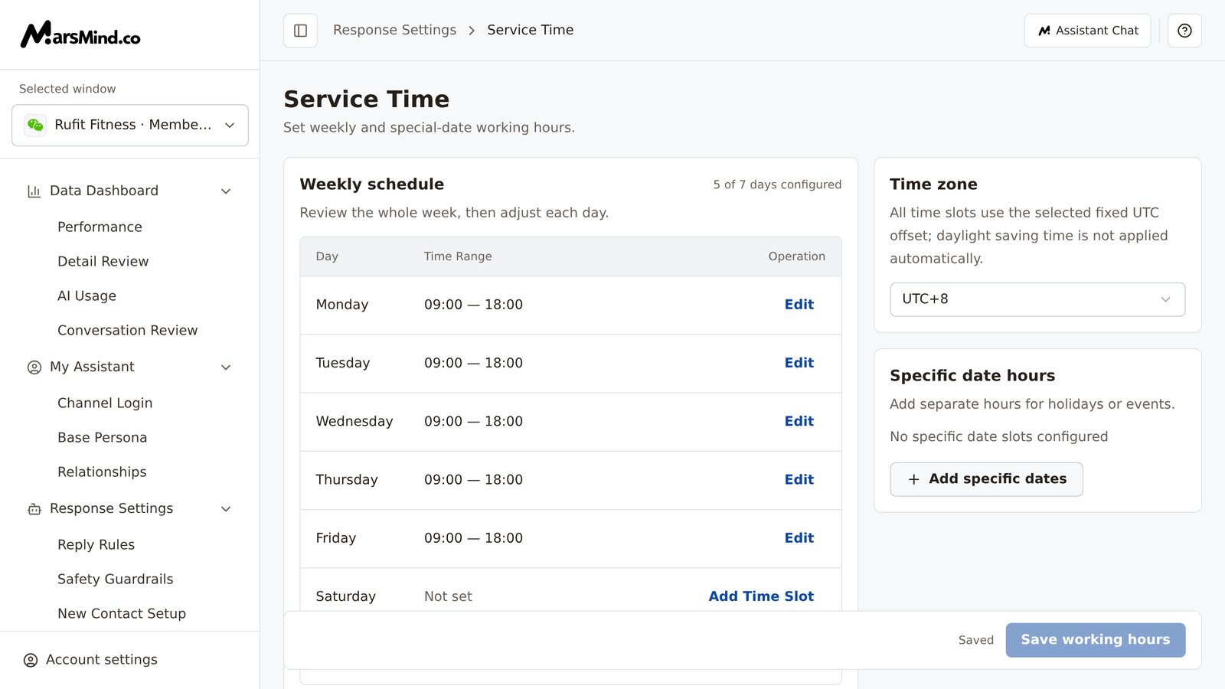Click Save working hours button
Screen dimensions: 1225x689
coord(1095,640)
